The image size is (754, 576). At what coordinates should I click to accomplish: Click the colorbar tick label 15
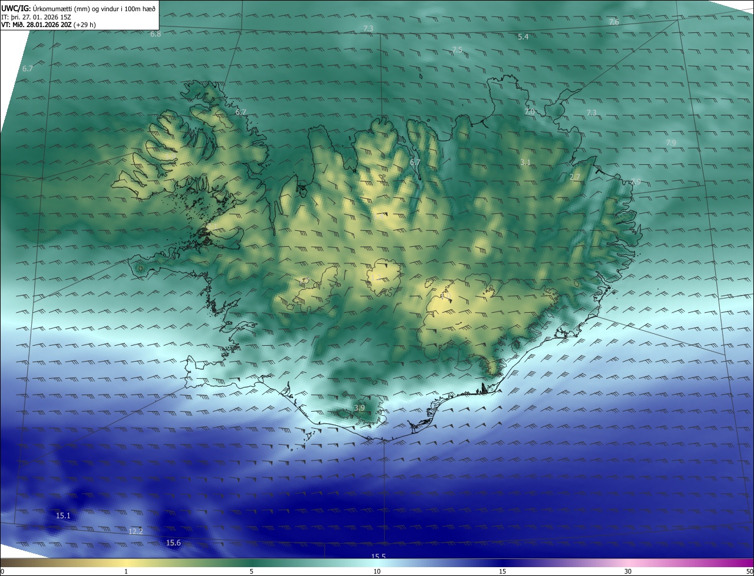point(502,571)
